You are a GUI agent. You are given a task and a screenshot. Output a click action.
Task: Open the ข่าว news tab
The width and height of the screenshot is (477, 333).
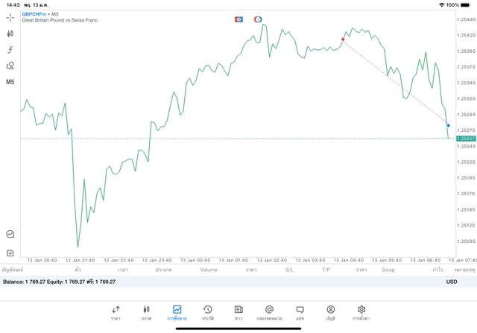[238, 312]
